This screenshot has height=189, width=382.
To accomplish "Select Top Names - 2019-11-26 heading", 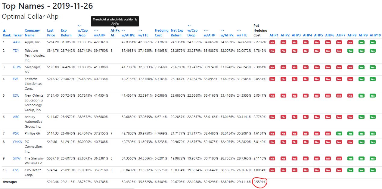I will point(47,6).
